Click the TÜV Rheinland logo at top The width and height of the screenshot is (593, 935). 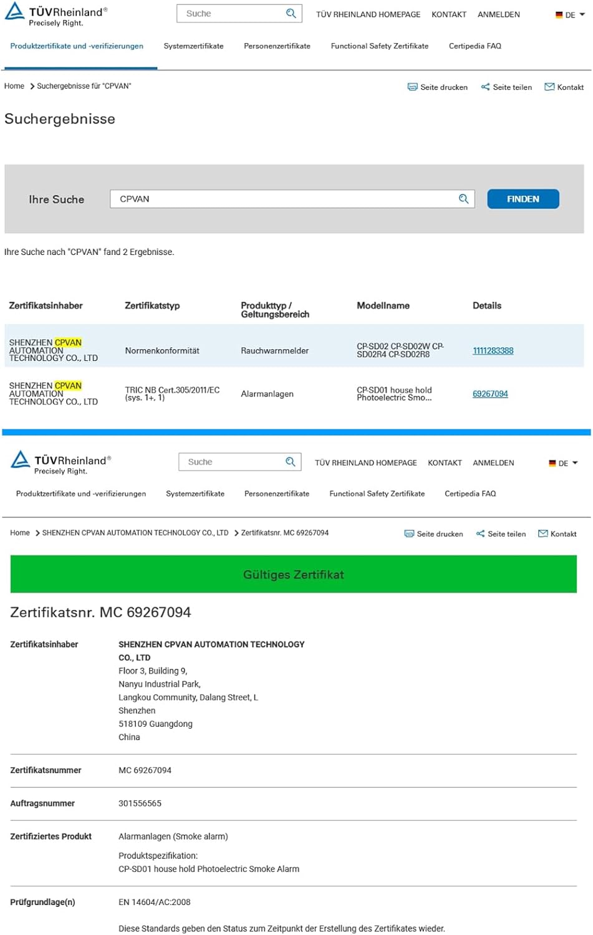click(x=56, y=14)
